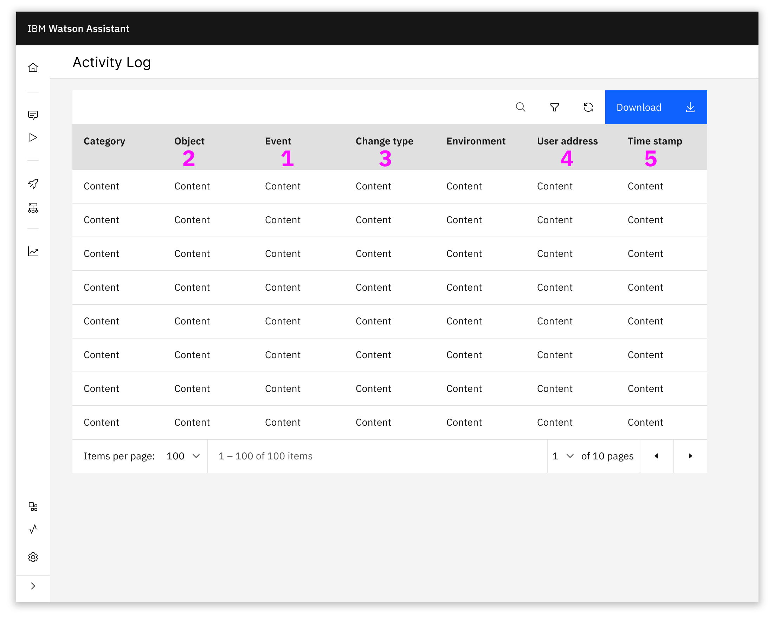This screenshot has width=775, height=619.
Task: Click the Preview play icon in sidebar
Action: pyautogui.click(x=33, y=138)
